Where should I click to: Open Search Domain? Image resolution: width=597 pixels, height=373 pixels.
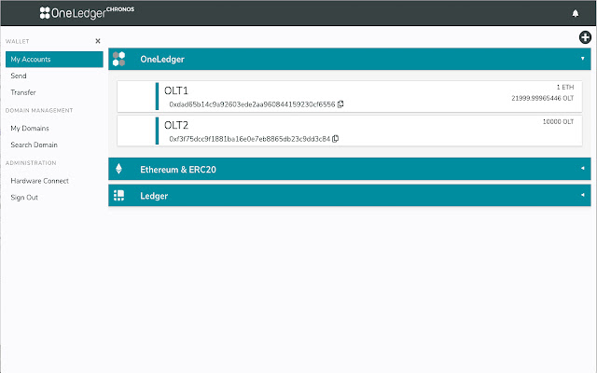pyautogui.click(x=34, y=145)
